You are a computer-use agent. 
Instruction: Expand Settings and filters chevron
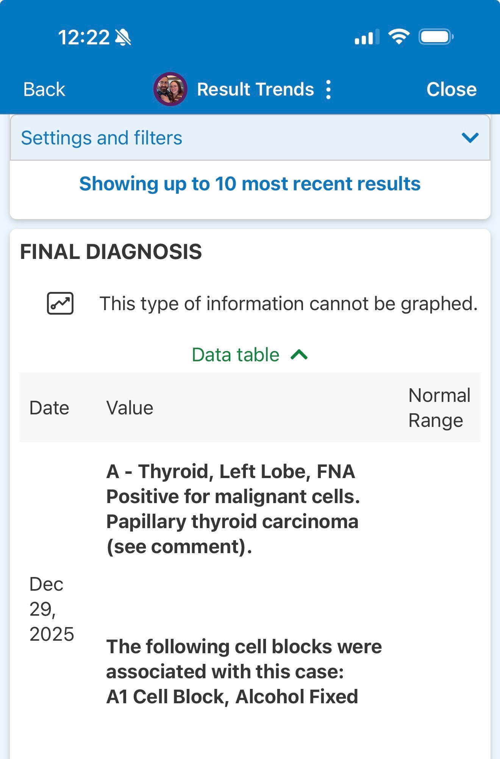tap(470, 138)
